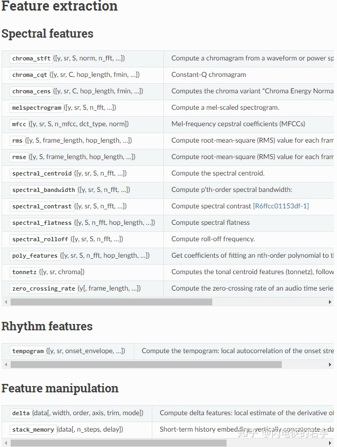Click the Spectral features section heading
Image resolution: width=337 pixels, height=447 pixels.
pos(47,33)
